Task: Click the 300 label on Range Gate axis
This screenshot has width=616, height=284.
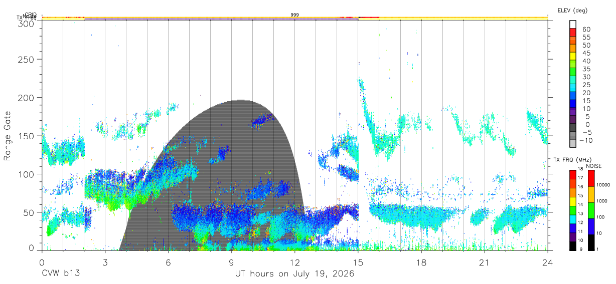Action: [27, 23]
